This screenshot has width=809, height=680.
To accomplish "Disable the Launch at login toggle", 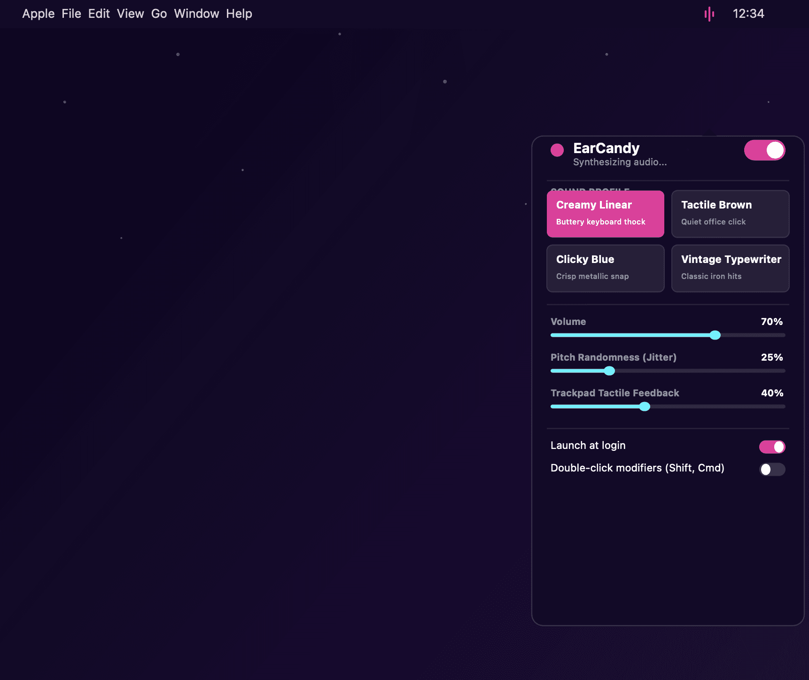I will pyautogui.click(x=772, y=447).
